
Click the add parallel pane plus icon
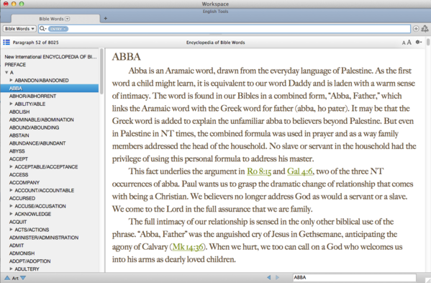(416, 29)
